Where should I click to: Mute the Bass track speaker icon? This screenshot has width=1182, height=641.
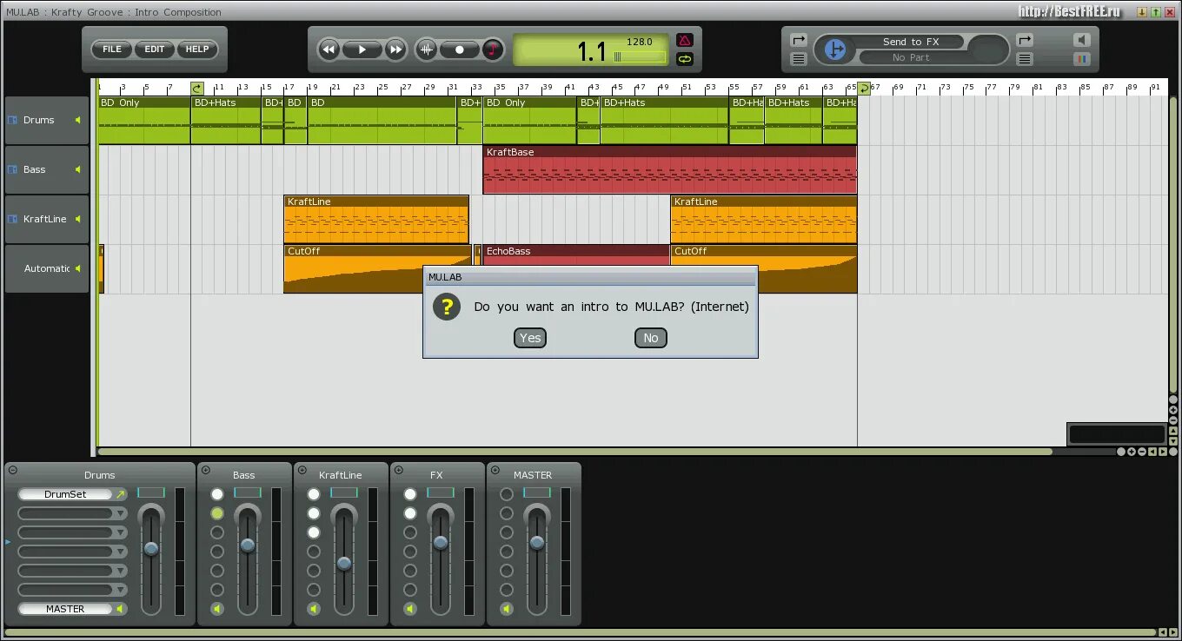[77, 169]
